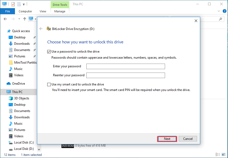Open Customize Quick Access Toolbar dropdown
The image size is (228, 158).
pos(24,4)
